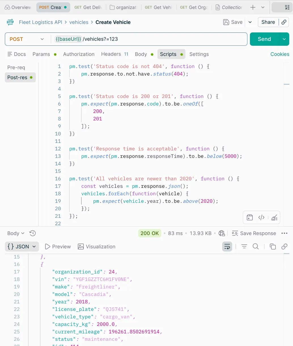The height and width of the screenshot is (346, 293).
Task: Click the beautify broom icon in the script editor
Action: (274, 218)
